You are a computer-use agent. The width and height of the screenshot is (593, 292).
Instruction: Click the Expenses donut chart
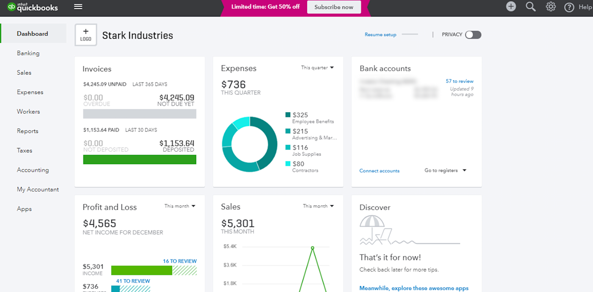click(250, 144)
